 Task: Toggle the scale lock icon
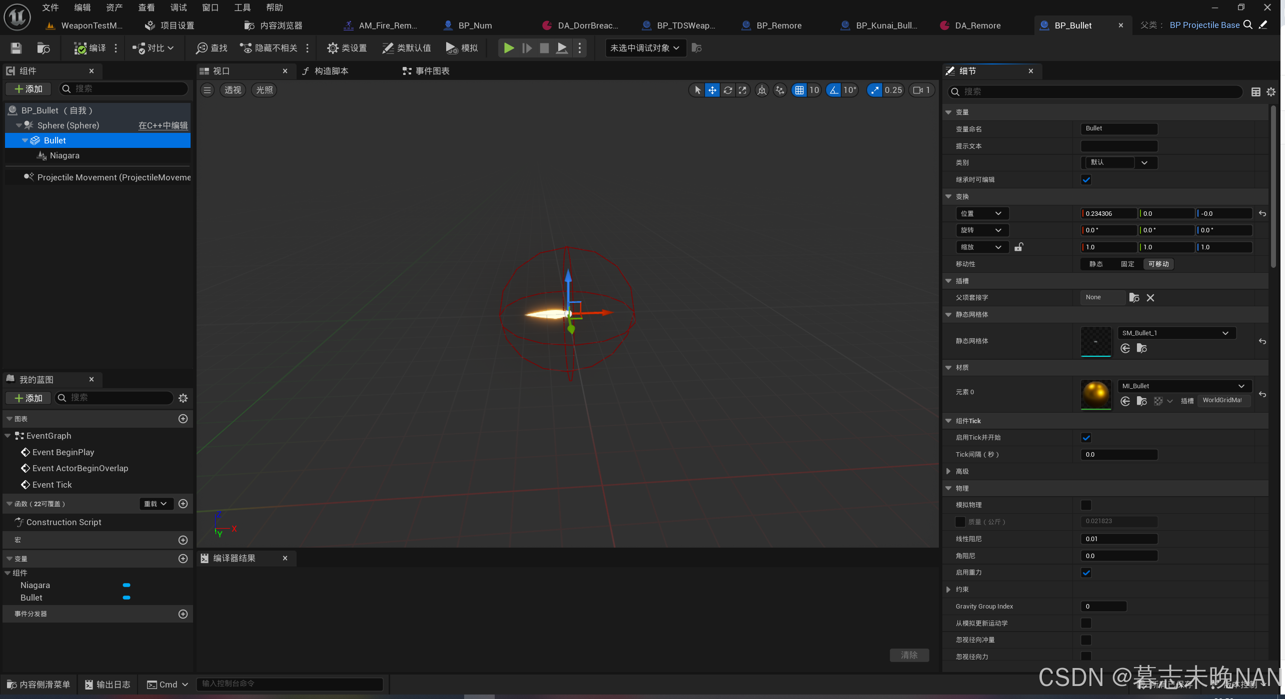(x=1018, y=247)
